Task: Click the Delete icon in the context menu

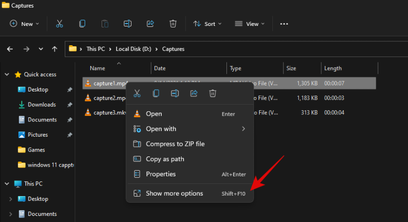Action: coord(213,93)
